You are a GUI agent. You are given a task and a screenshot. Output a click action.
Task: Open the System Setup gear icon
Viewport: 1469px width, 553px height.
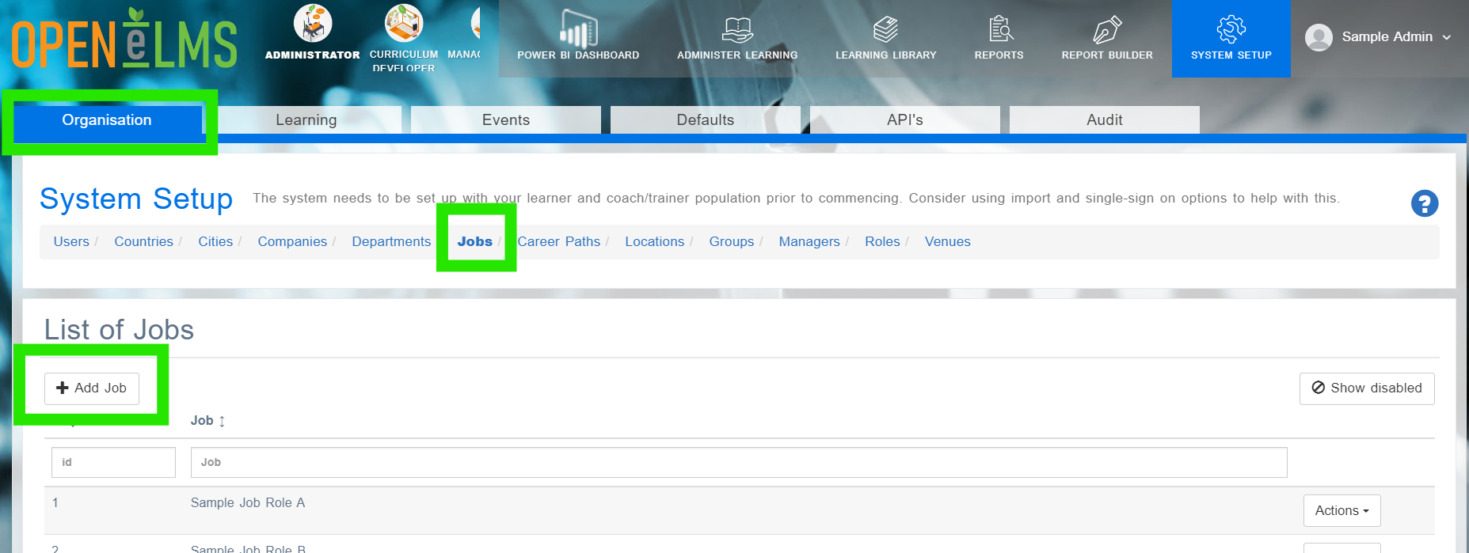tap(1231, 30)
